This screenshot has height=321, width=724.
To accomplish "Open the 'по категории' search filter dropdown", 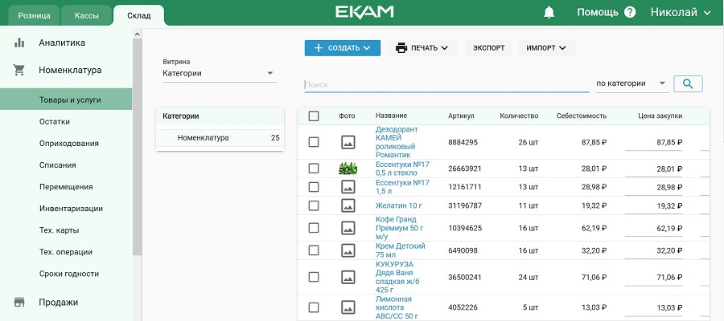I will pyautogui.click(x=632, y=83).
